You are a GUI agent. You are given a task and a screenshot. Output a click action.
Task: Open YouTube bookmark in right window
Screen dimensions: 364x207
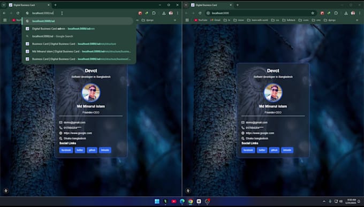pos(201,20)
